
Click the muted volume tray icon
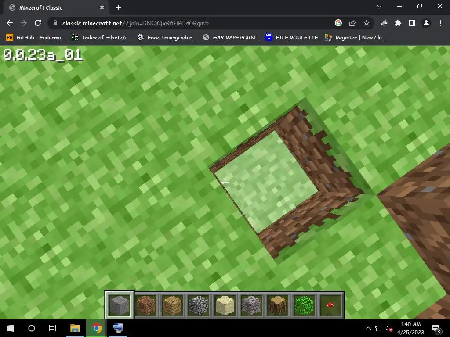389,328
